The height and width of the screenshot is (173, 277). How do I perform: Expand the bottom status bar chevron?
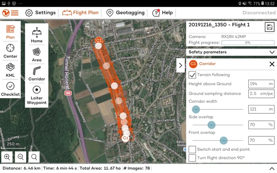(271, 169)
